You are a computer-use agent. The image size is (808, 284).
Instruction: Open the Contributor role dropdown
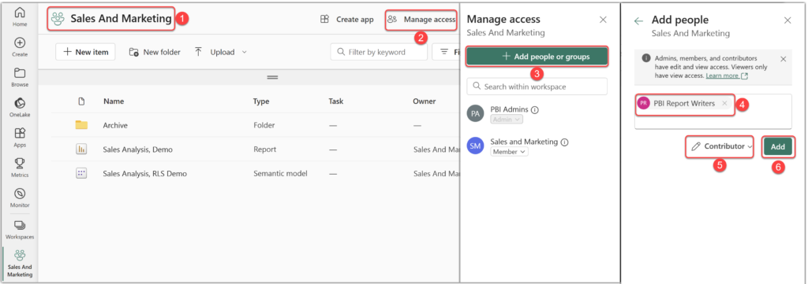point(720,146)
